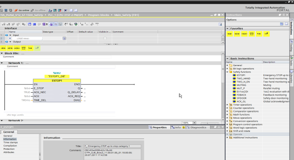Open the vertical Testing side tab

click(x=292, y=46)
